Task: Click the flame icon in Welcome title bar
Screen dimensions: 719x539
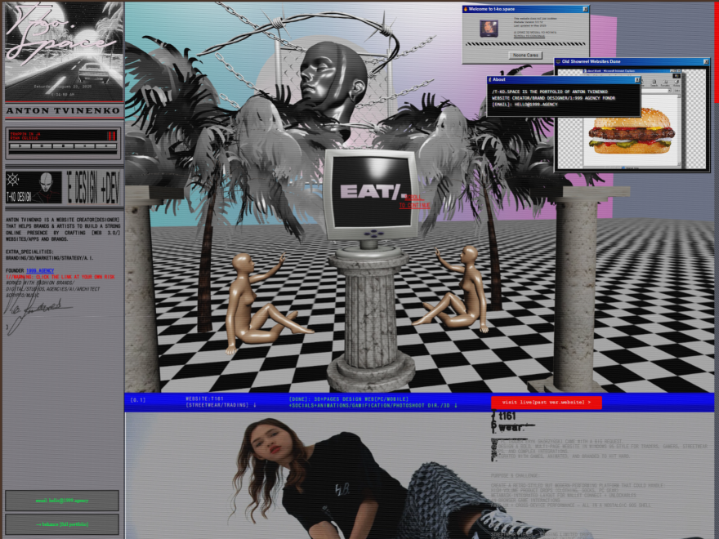Action: 466,9
